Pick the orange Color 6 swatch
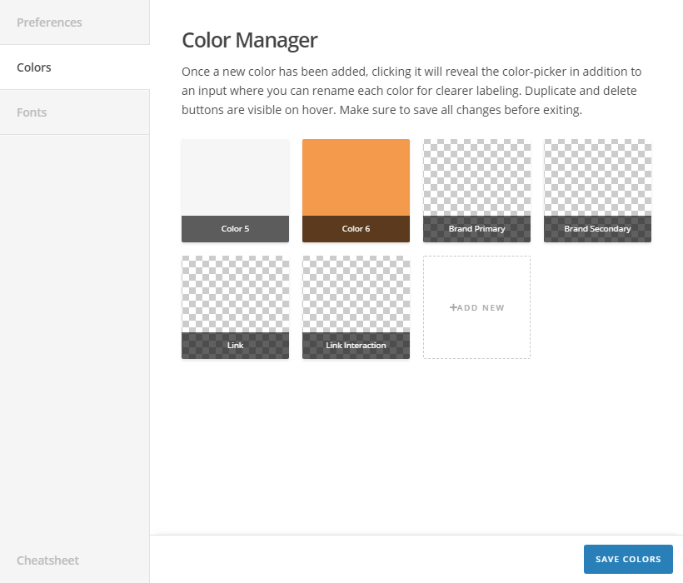This screenshot has height=583, width=683. pos(356,177)
